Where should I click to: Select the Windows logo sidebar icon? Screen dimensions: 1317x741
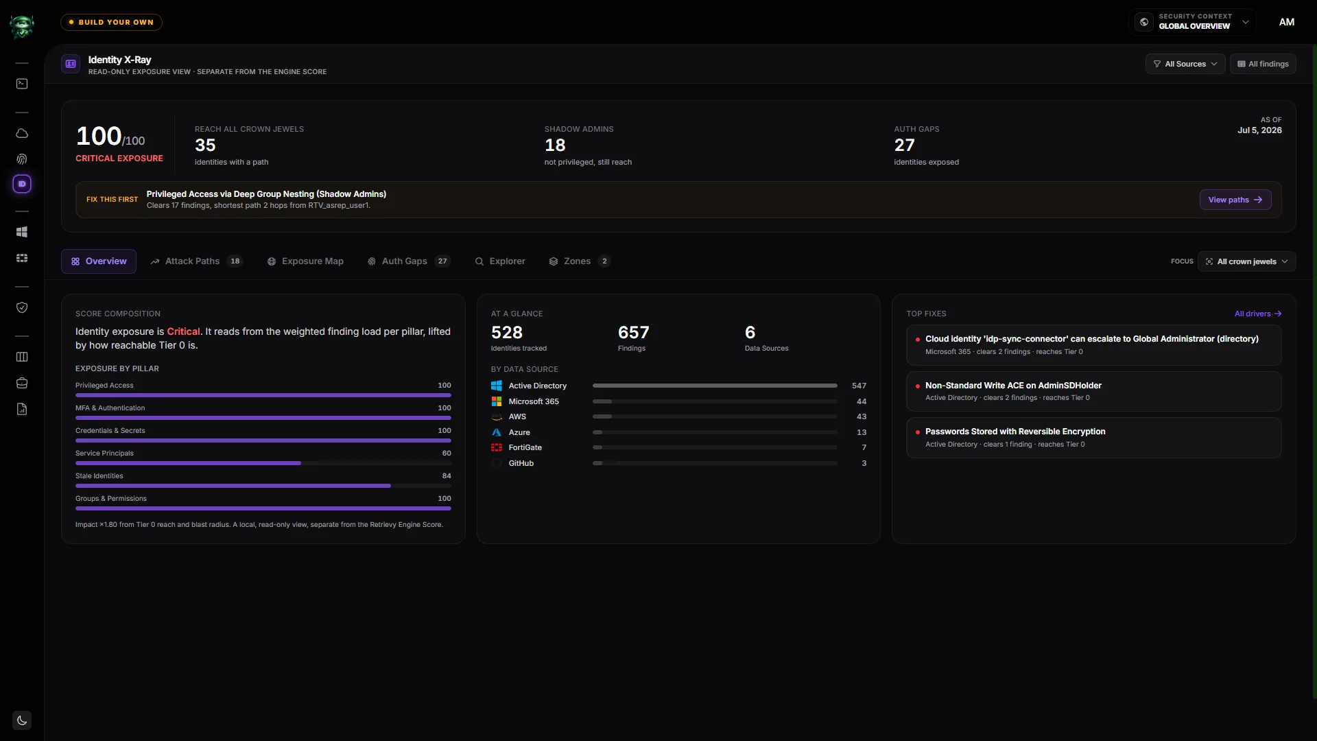pyautogui.click(x=22, y=232)
